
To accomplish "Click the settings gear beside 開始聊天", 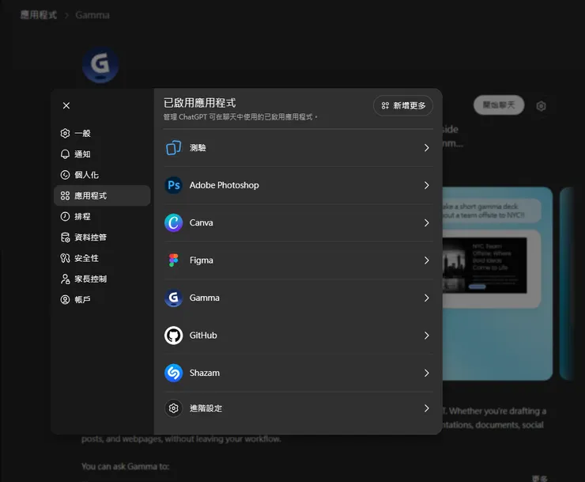I will [541, 106].
